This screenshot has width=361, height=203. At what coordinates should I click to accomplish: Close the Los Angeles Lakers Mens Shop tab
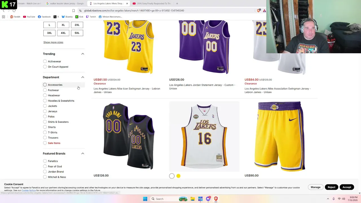pyautogui.click(x=127, y=3)
